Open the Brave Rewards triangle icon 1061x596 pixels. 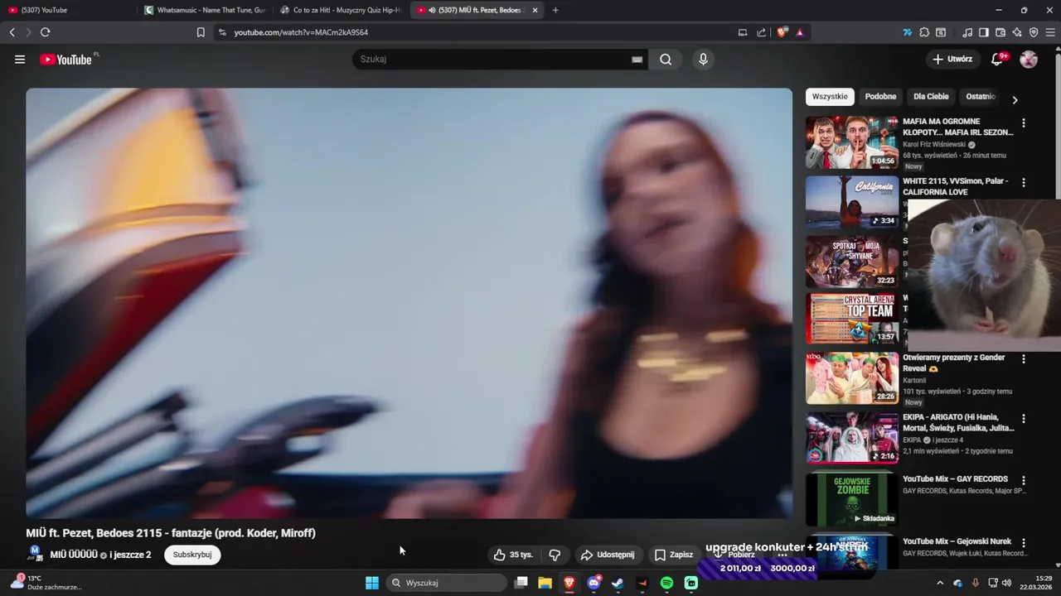point(800,32)
